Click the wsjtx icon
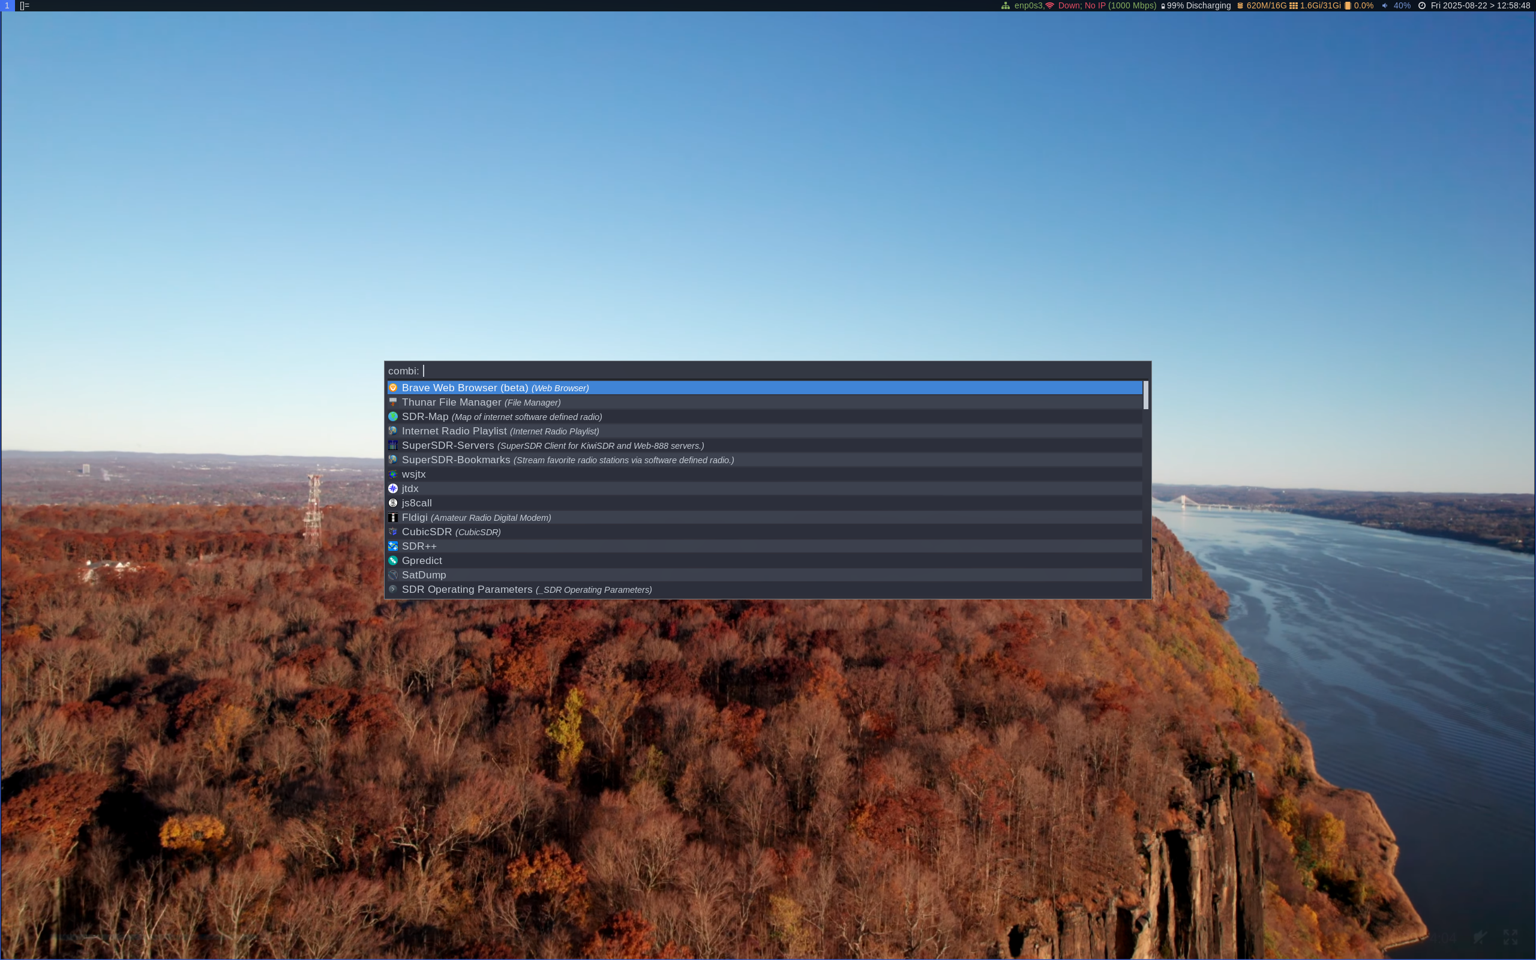1536x960 pixels. pyautogui.click(x=393, y=474)
